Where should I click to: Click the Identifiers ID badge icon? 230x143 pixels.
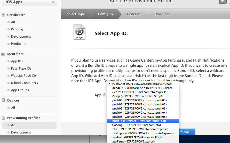3,54
